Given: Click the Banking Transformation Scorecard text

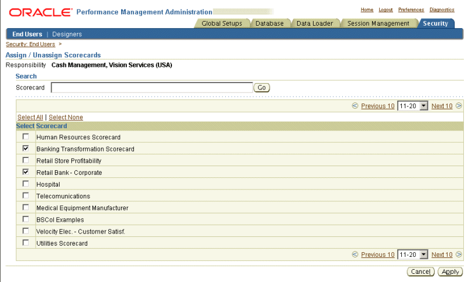Looking at the screenshot, I should [x=85, y=149].
